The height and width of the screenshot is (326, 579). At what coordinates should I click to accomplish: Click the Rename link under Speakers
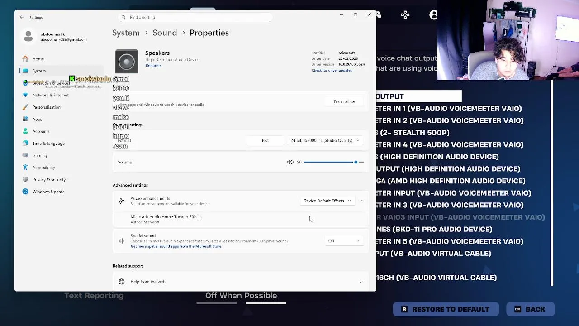pyautogui.click(x=153, y=66)
